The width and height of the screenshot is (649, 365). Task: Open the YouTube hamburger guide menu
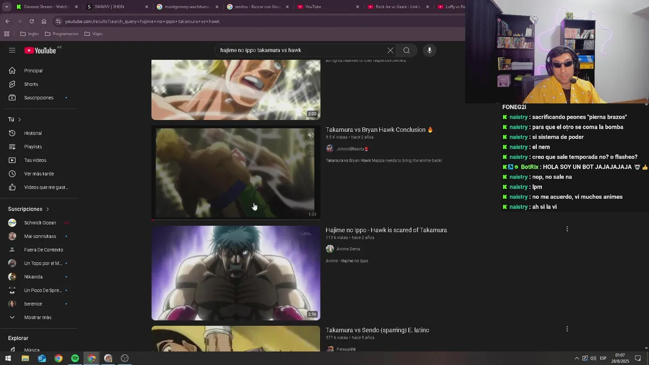12,50
